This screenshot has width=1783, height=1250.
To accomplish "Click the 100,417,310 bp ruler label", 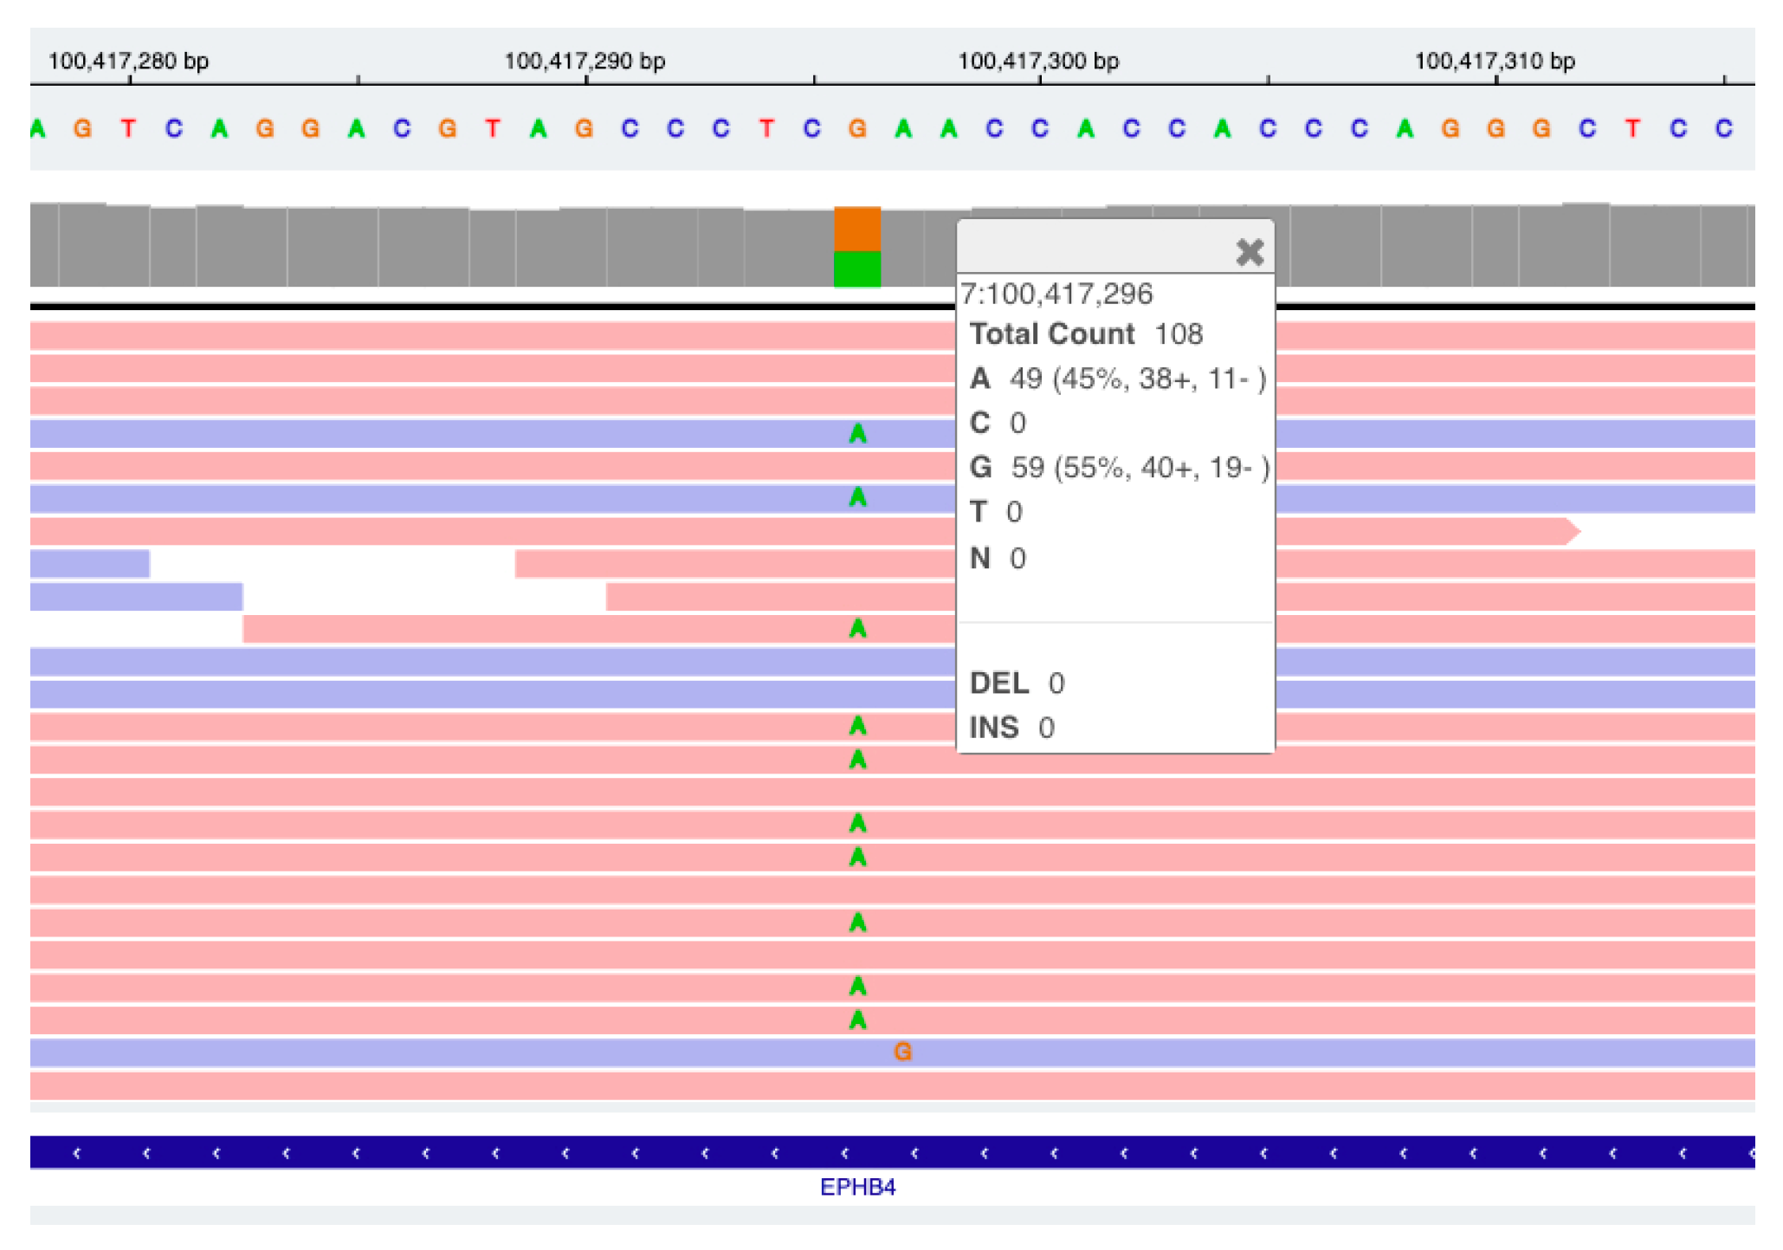I will point(1495,61).
